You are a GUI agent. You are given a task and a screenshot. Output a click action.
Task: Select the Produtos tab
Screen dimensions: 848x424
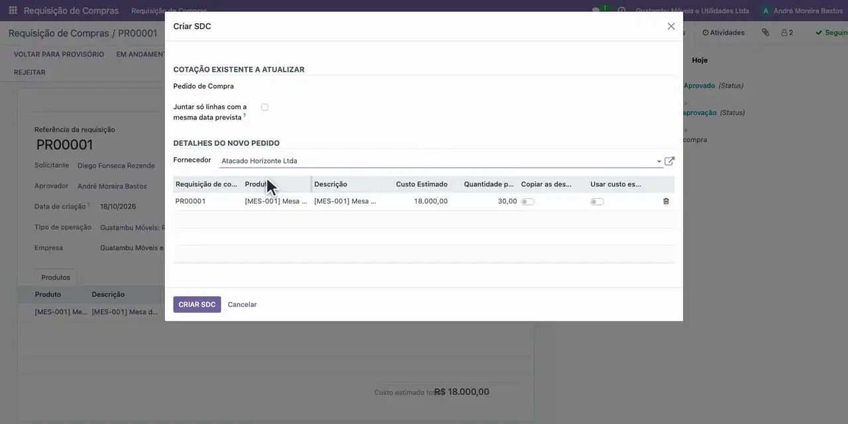pyautogui.click(x=56, y=278)
